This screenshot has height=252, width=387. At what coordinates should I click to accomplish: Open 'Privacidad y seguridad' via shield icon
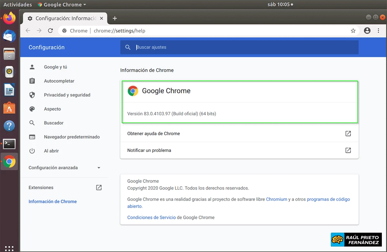(32, 95)
